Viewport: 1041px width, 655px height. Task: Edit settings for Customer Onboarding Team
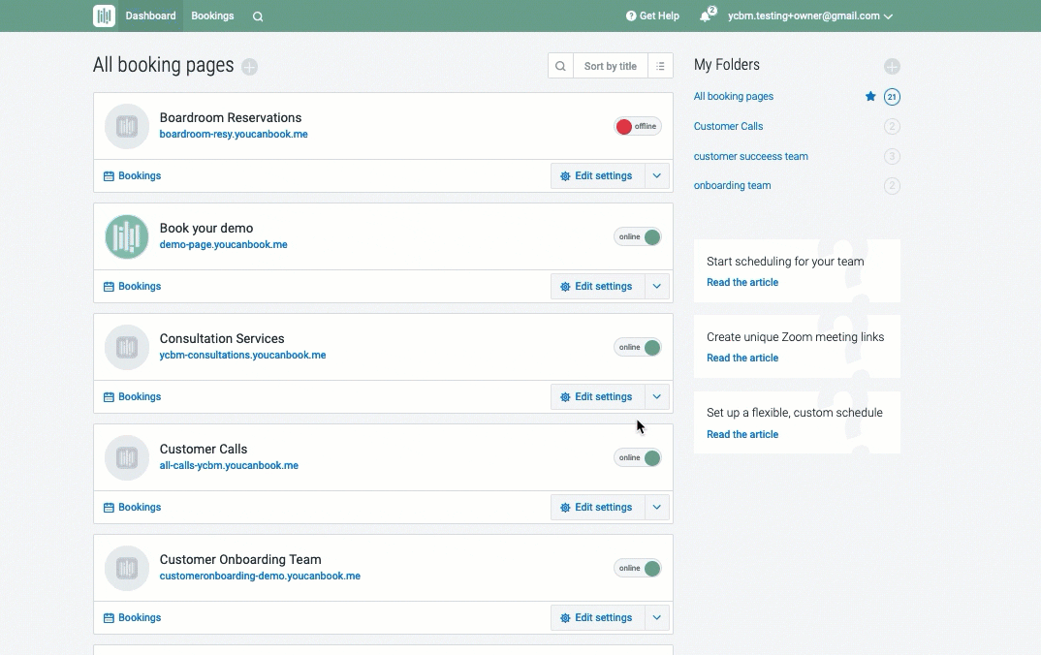[597, 618]
